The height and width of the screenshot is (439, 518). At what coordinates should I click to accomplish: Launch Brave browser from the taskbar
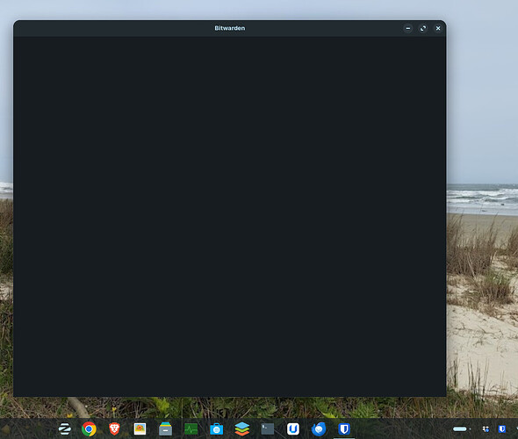(x=114, y=429)
